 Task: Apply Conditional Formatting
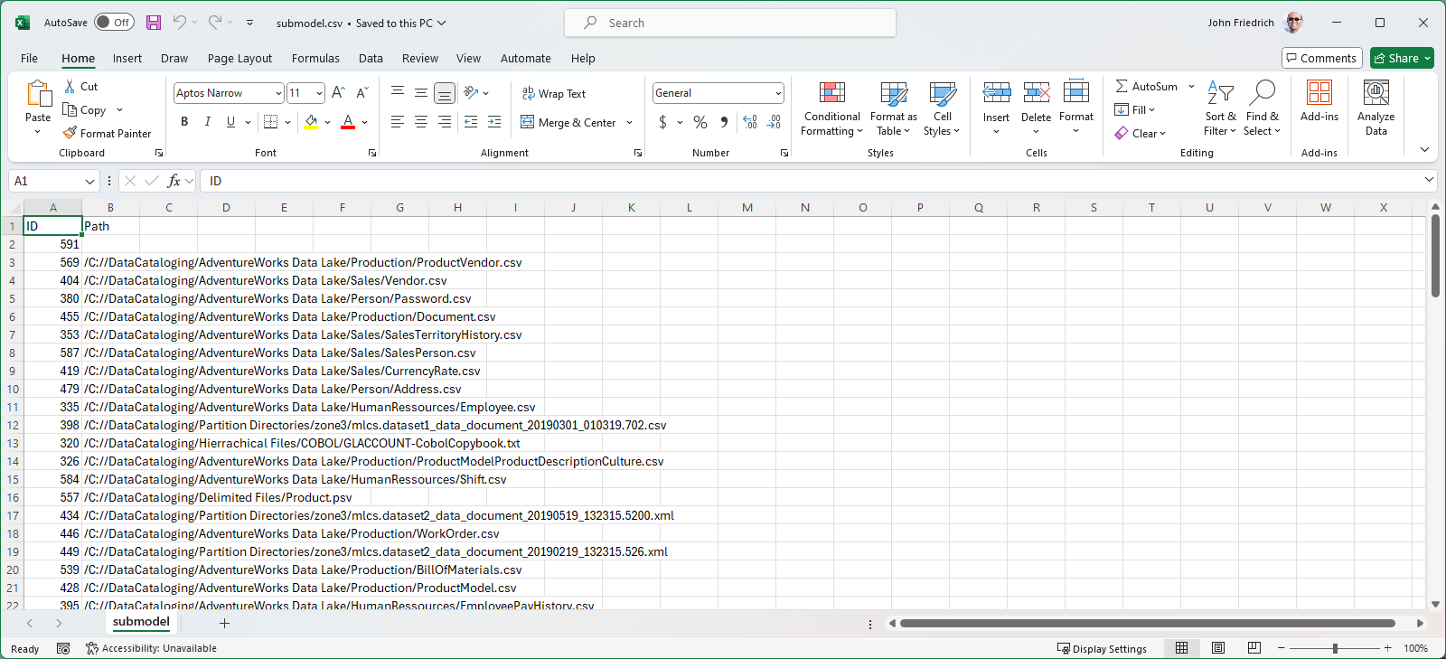pyautogui.click(x=831, y=108)
